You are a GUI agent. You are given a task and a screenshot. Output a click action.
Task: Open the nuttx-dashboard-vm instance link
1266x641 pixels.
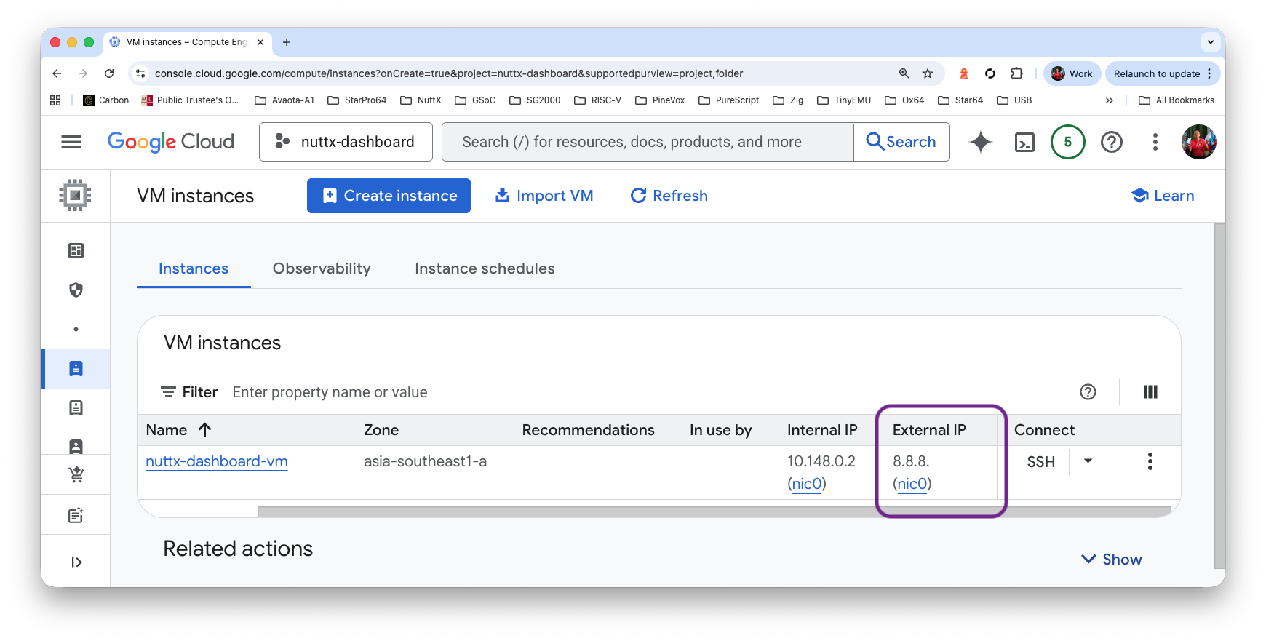click(x=217, y=461)
